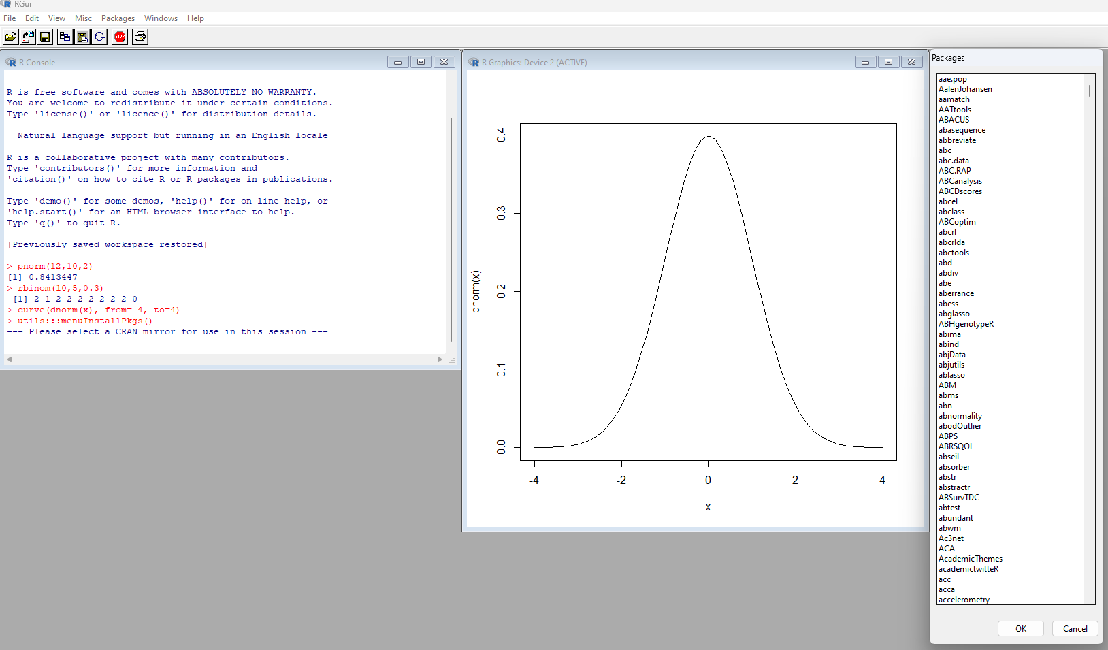Expand the Misc menu

(x=83, y=18)
